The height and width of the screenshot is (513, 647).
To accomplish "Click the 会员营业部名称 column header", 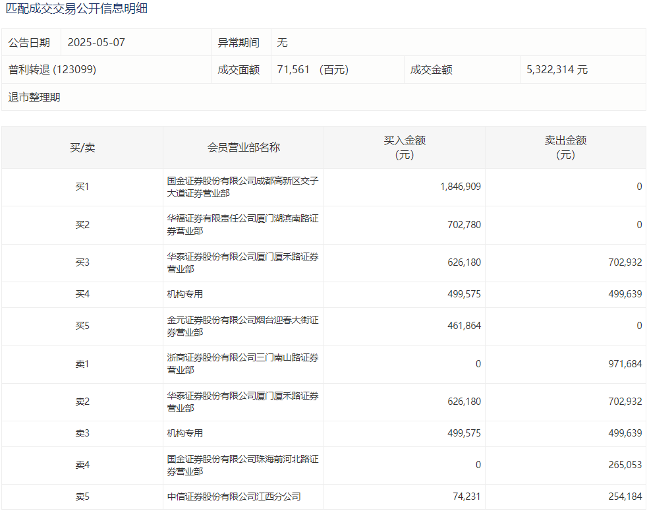I will [243, 148].
